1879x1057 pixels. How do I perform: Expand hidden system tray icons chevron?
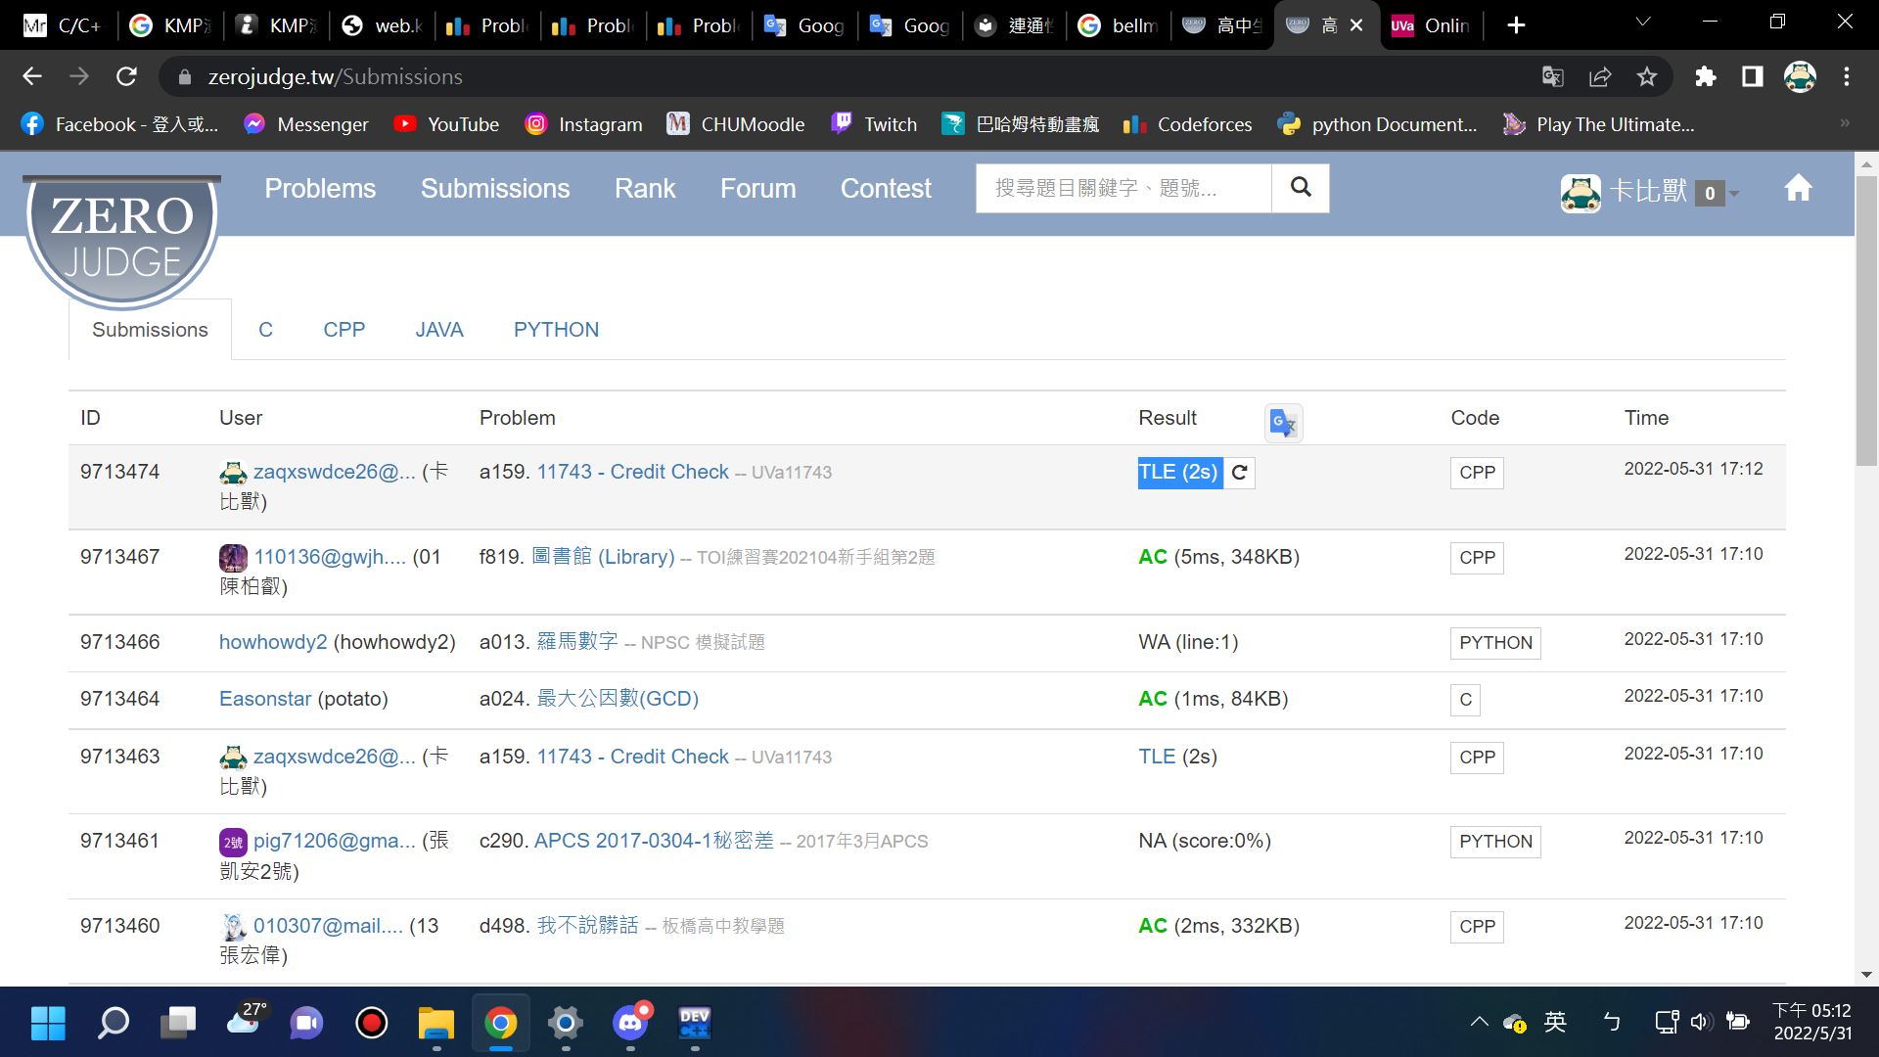(x=1479, y=1023)
